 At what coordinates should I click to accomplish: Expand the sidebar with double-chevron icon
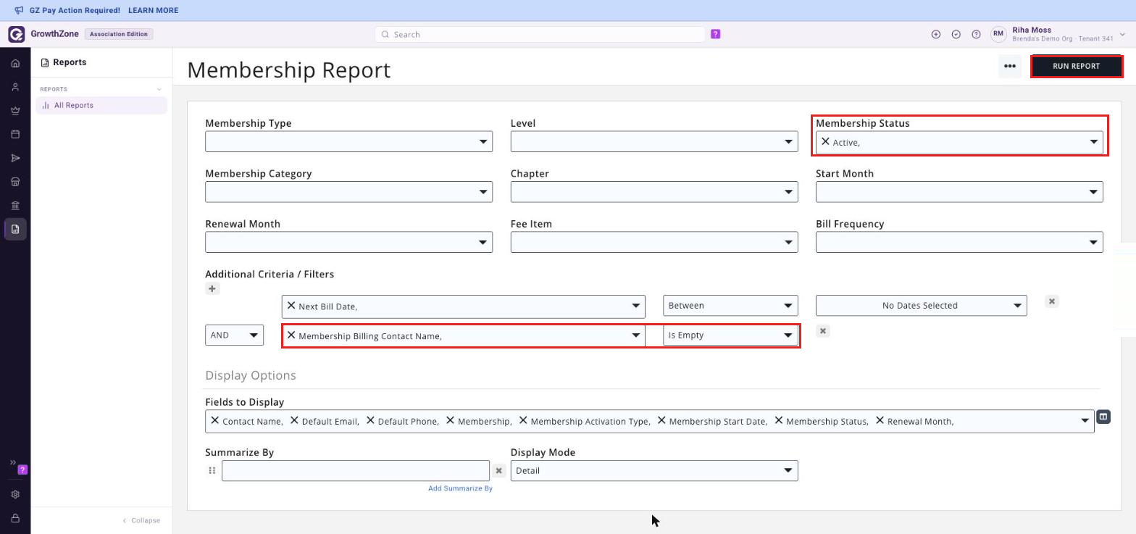(x=12, y=462)
